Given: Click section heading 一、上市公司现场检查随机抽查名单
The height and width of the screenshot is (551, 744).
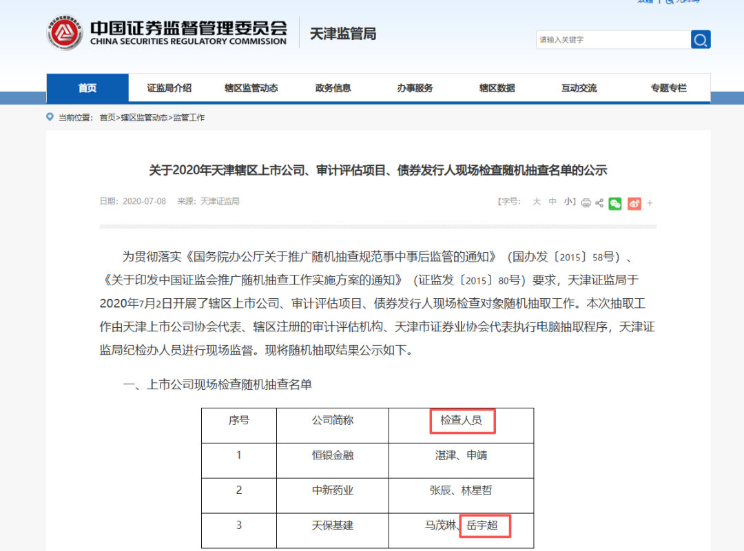Looking at the screenshot, I should pos(217,384).
